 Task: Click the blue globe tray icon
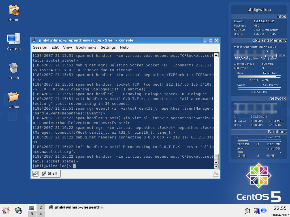[264, 211]
